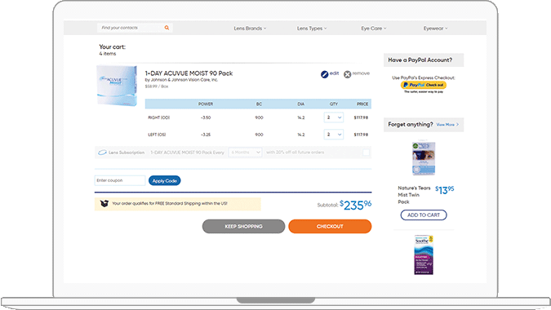This screenshot has height=310, width=551.
Task: Click the Acuvue Moist product box image
Action: (x=117, y=86)
